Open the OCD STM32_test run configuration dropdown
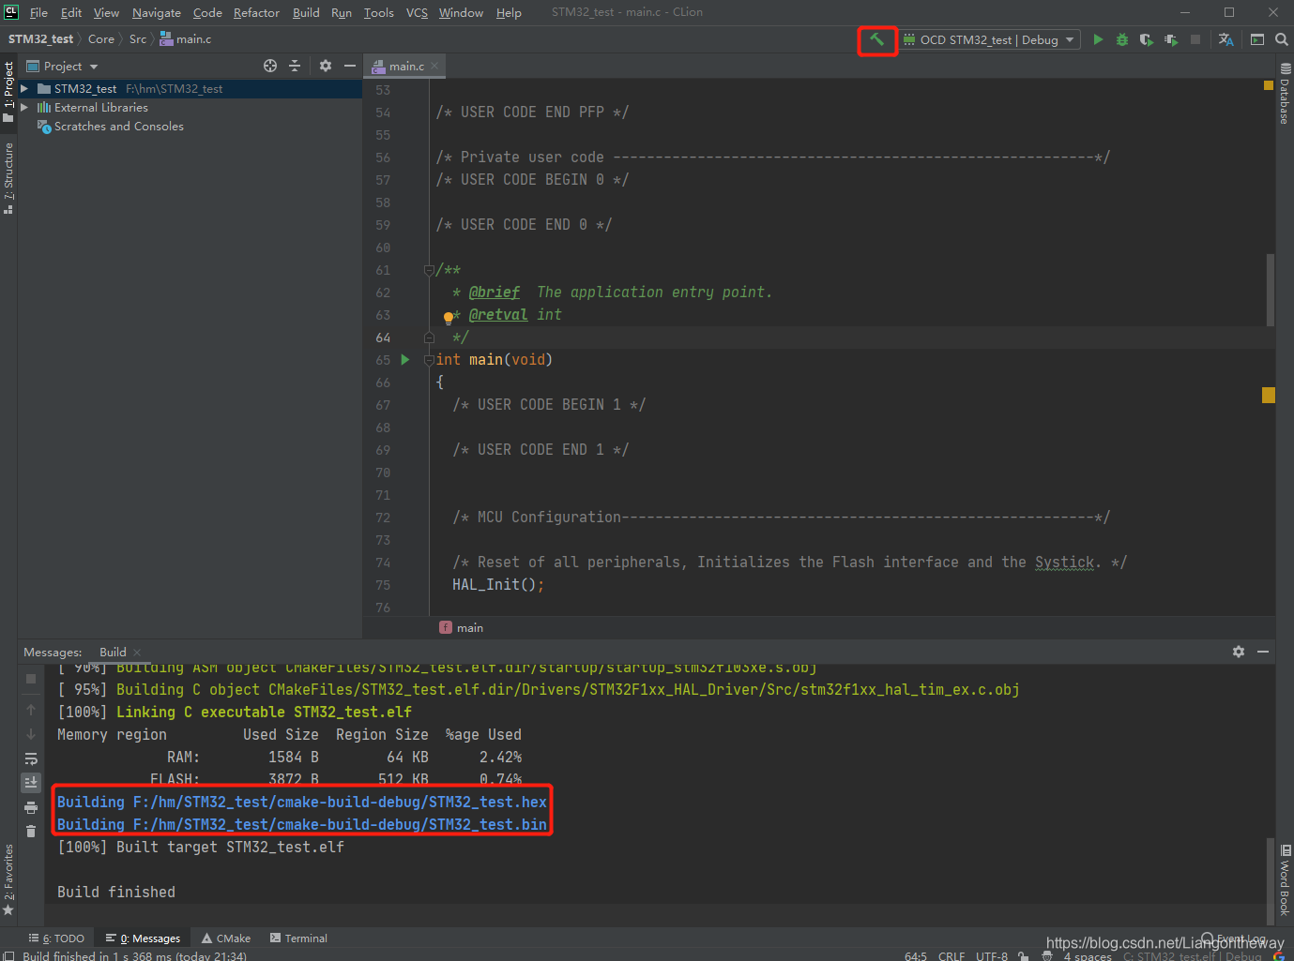1294x961 pixels. click(989, 39)
